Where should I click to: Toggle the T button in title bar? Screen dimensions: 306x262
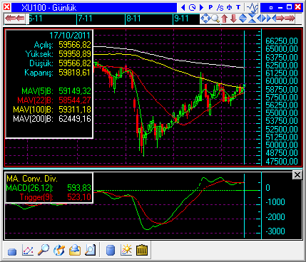coord(238,7)
